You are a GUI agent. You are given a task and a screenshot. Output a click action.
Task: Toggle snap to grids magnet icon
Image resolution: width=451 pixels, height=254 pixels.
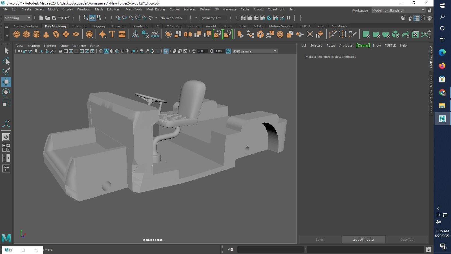click(118, 18)
